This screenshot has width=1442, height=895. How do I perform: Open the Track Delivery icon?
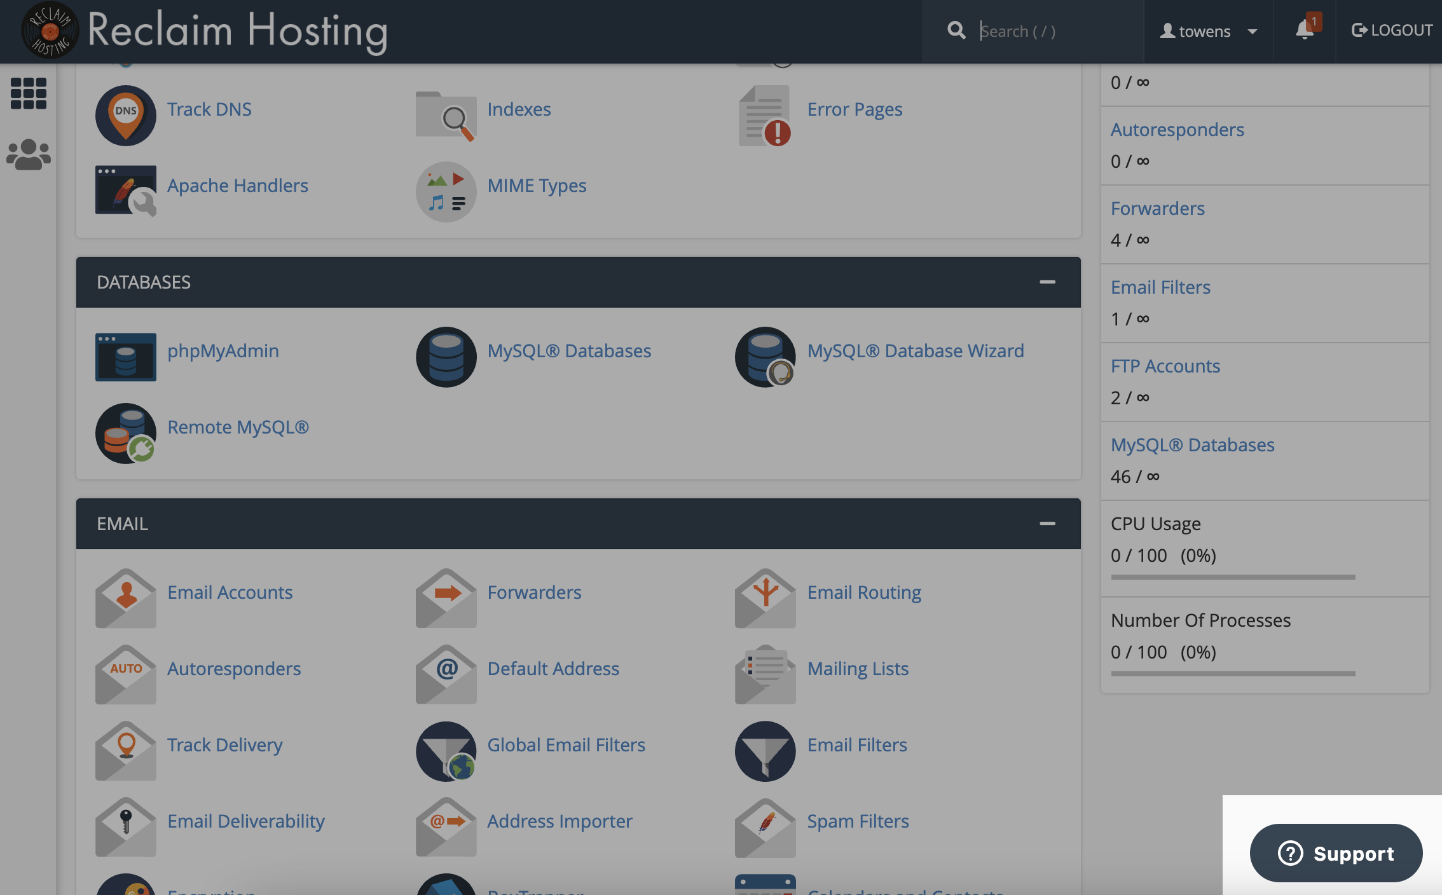coord(125,751)
